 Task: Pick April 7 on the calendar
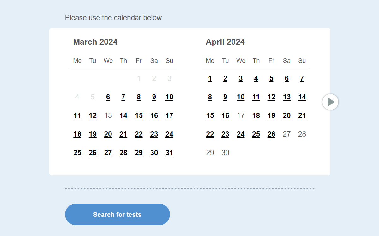(x=302, y=78)
